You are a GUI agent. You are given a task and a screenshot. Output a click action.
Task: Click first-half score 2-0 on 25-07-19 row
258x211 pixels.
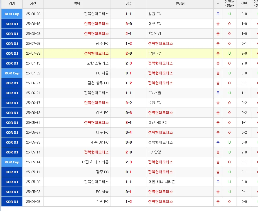pos(244,63)
